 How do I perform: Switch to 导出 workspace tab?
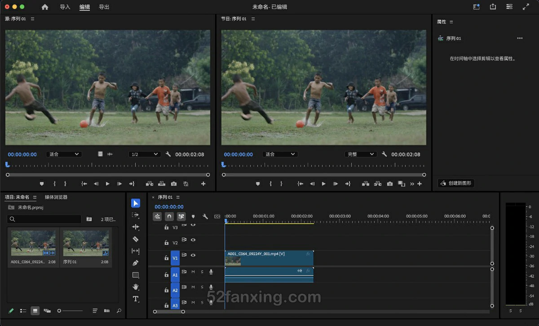[104, 7]
